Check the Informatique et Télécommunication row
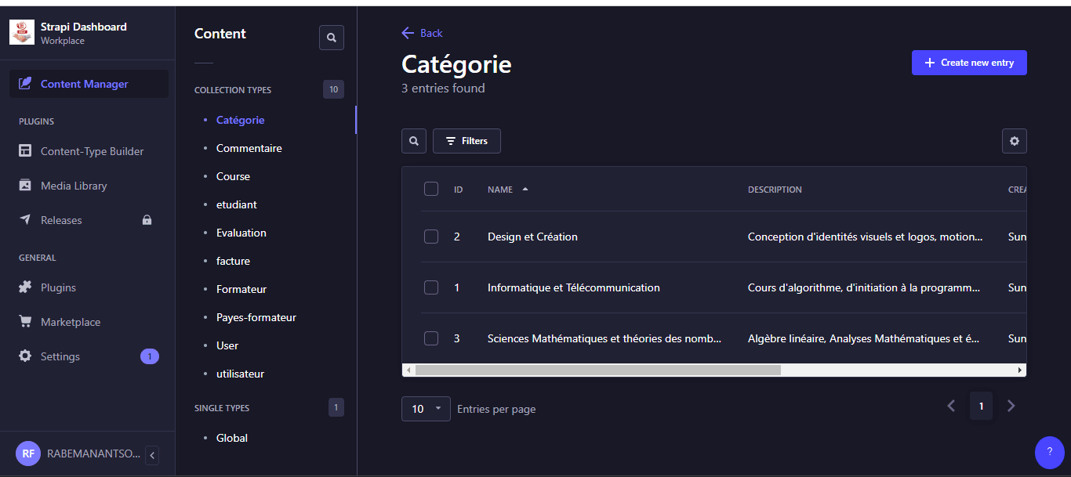Viewport: 1071px width, 477px height. click(x=431, y=287)
